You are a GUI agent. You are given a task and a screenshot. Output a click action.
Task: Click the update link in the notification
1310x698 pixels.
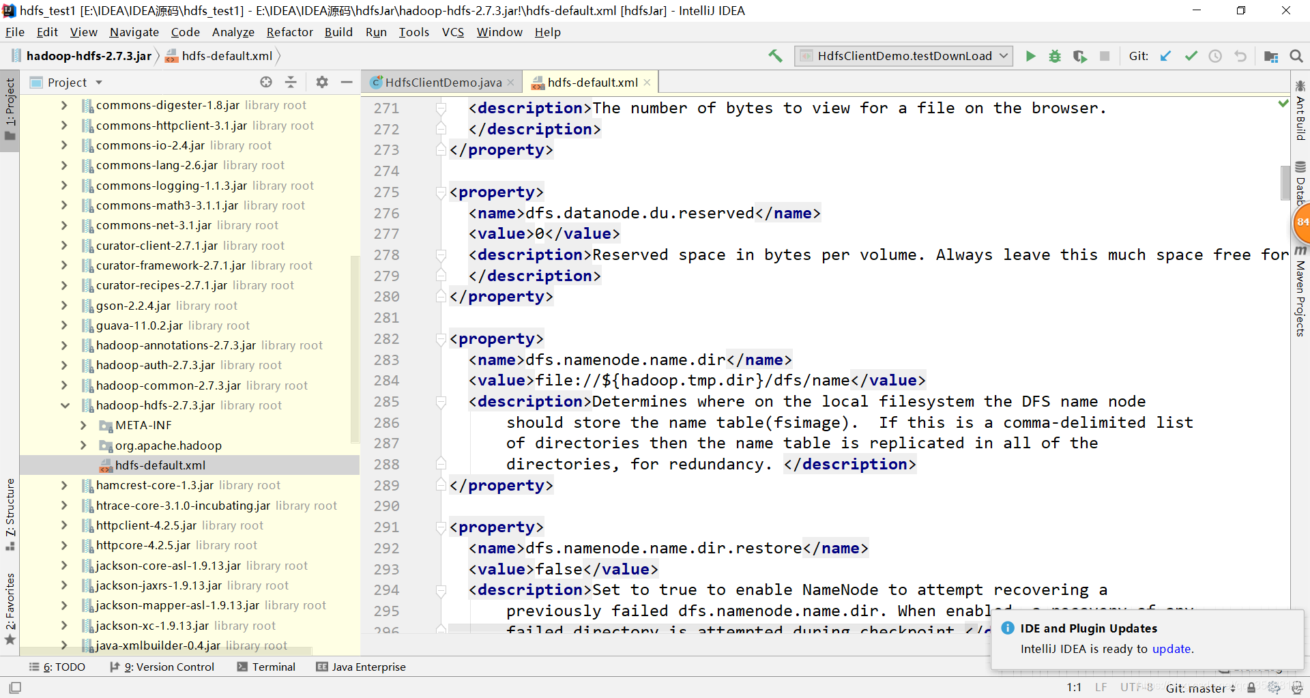pyautogui.click(x=1171, y=649)
